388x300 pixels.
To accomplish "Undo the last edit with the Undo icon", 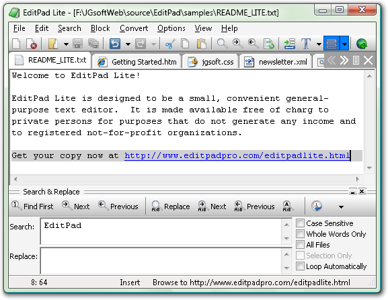I will click(x=115, y=44).
